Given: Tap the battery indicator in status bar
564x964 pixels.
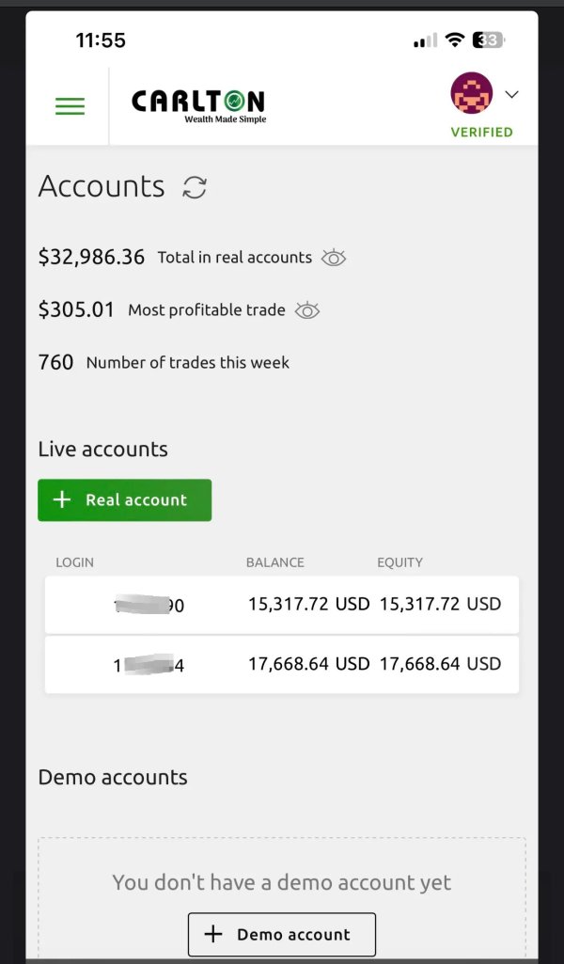Looking at the screenshot, I should point(489,40).
